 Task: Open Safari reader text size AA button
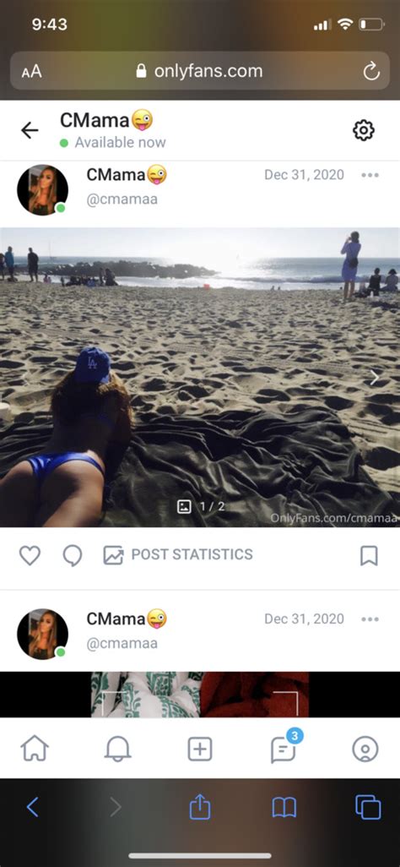coord(31,71)
